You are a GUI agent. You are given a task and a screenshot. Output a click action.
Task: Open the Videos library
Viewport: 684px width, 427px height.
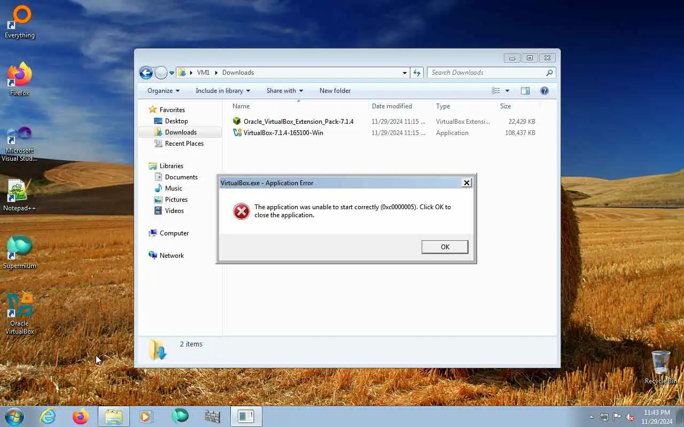click(x=174, y=211)
